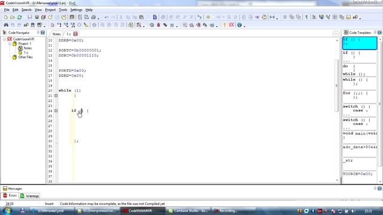The width and height of the screenshot is (383, 215).
Task: Click the blue document toolbar icon
Action: 155,17
